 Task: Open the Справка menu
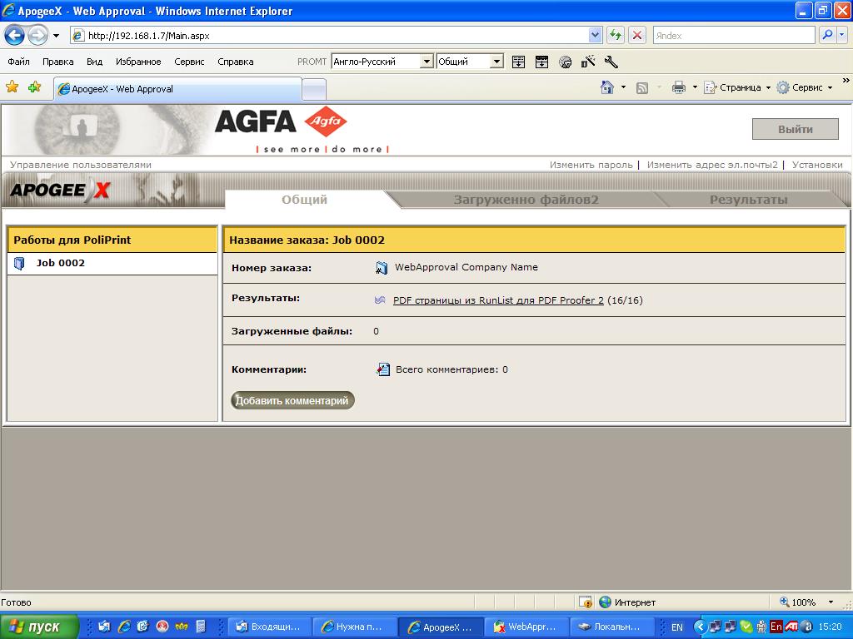pyautogui.click(x=236, y=62)
